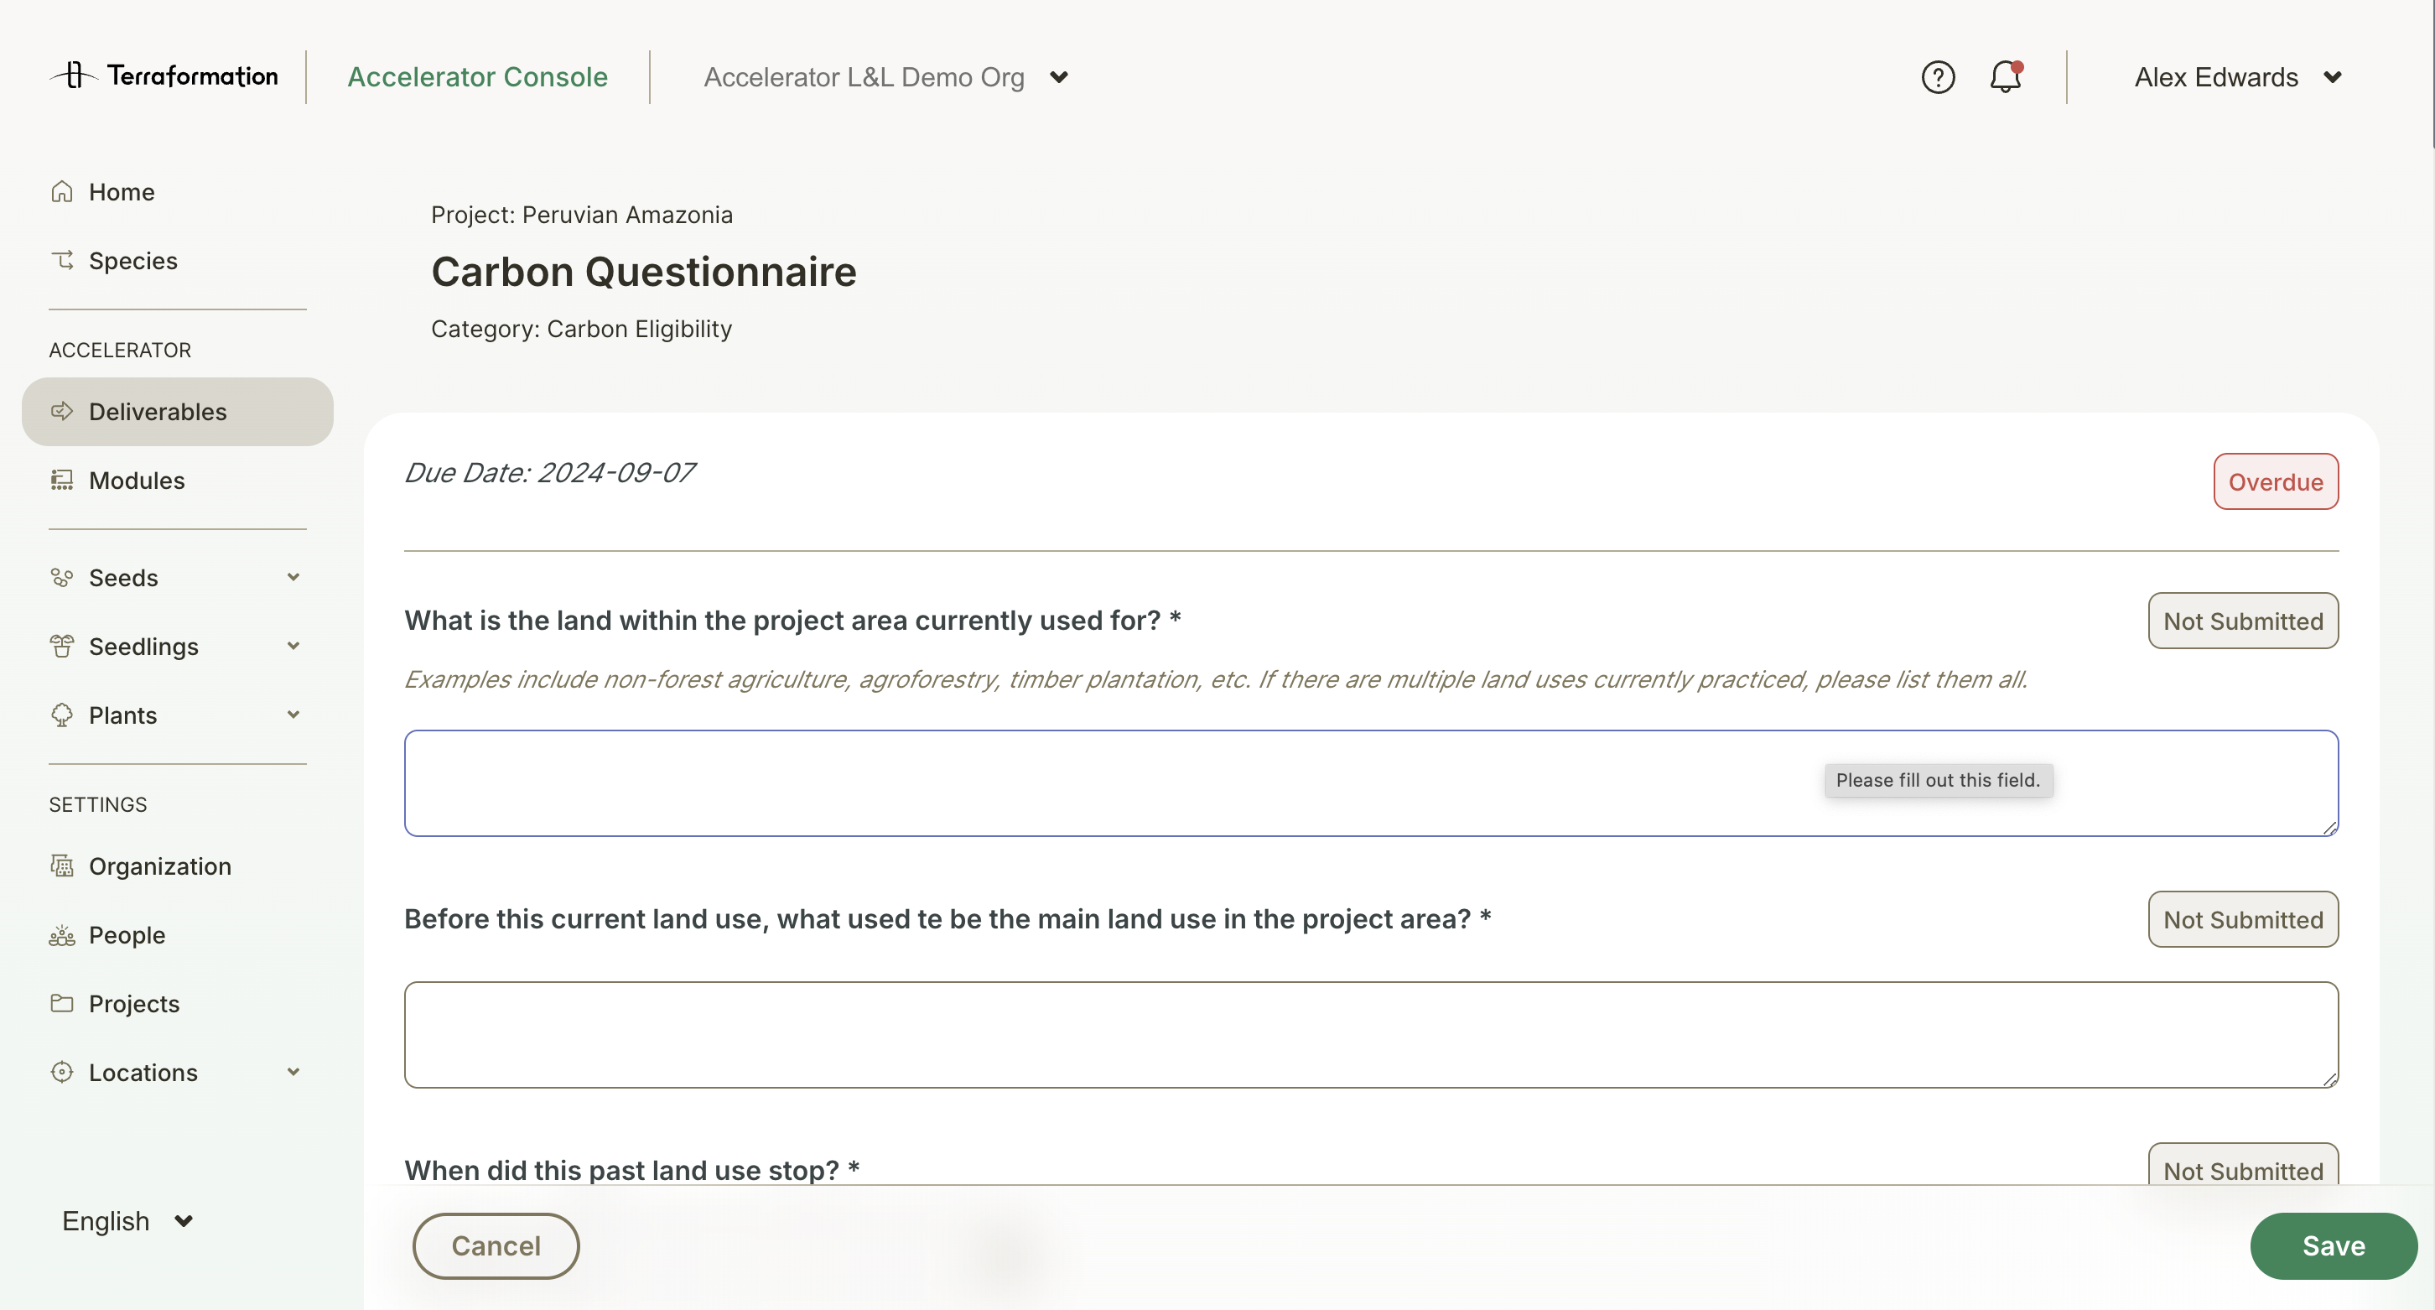The image size is (2435, 1310).
Task: Click the Organization building icon
Action: pos(62,866)
